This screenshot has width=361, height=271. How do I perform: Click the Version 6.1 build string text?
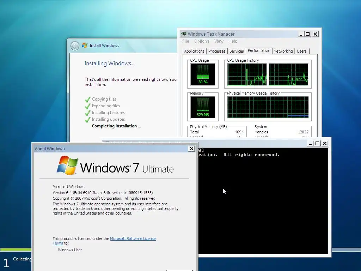click(x=103, y=193)
